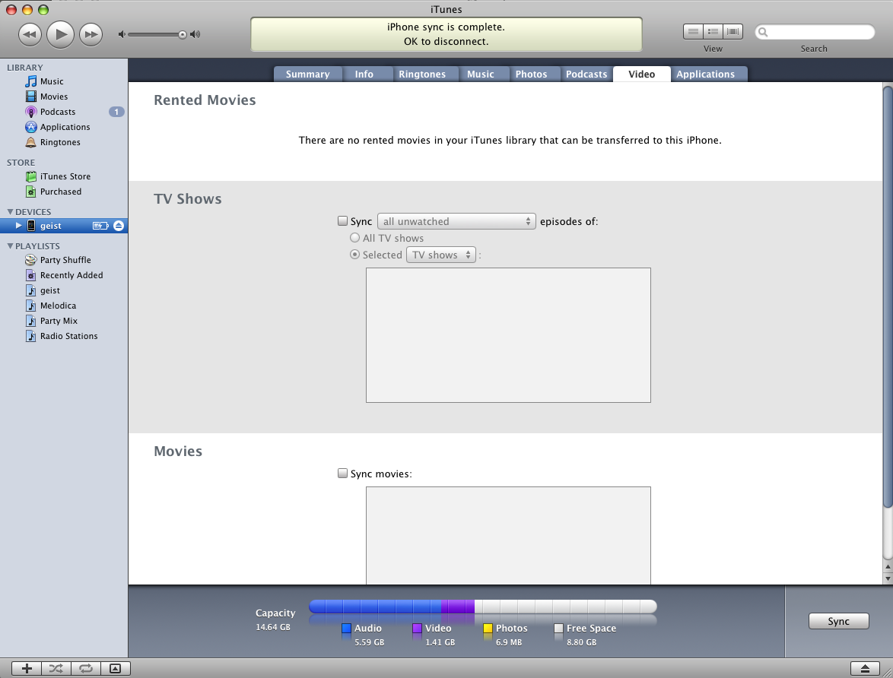Switch to the device Ringtones tab

click(x=422, y=74)
